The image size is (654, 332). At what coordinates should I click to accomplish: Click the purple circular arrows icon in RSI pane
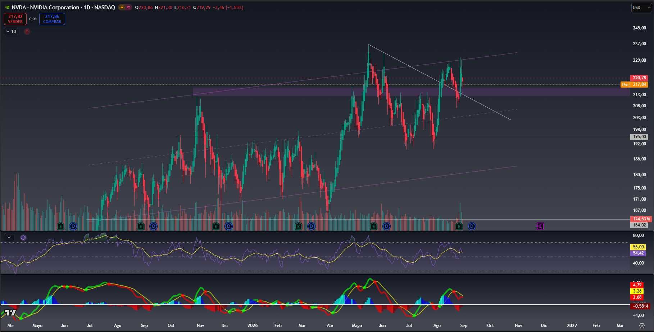pos(23,238)
